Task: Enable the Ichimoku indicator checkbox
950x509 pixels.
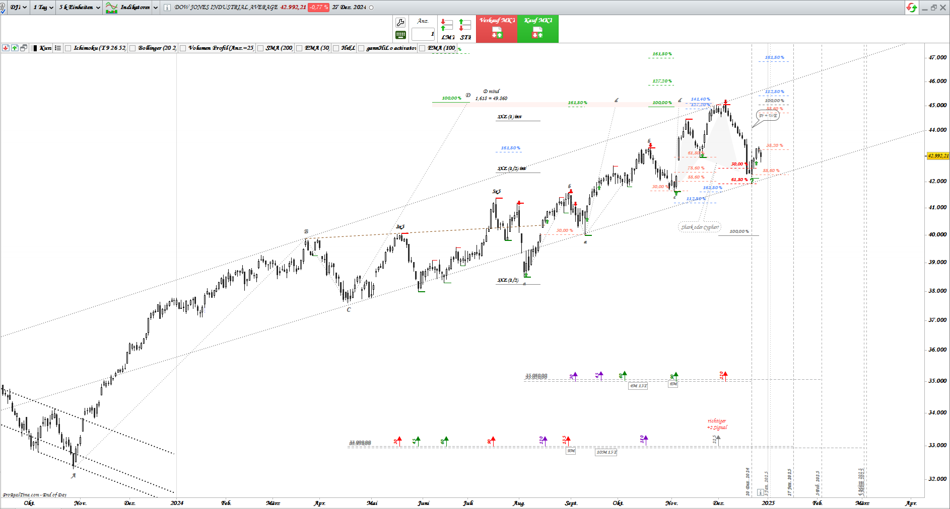Action: tap(69, 48)
